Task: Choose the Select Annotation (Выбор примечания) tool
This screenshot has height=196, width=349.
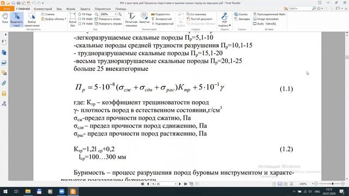Action: click(32, 20)
